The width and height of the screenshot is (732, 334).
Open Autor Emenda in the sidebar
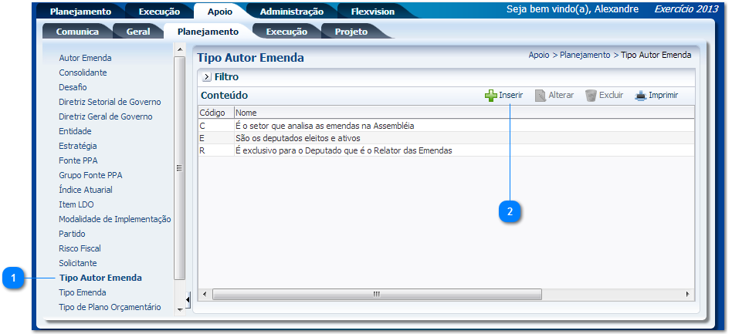[85, 58]
